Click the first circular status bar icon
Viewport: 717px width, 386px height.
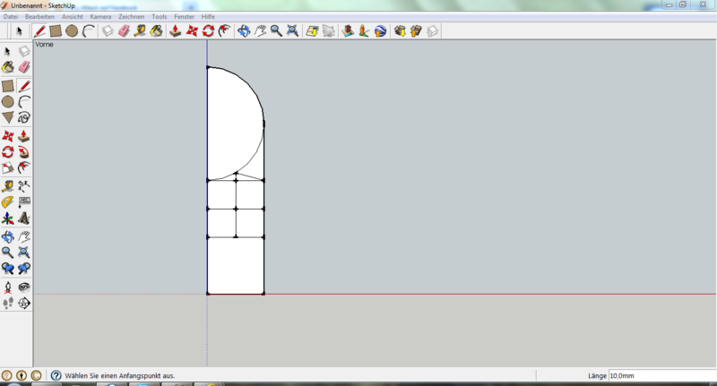[x=7, y=376]
